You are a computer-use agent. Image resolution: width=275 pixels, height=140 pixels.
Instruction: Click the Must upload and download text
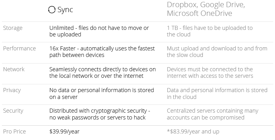pos(217,52)
